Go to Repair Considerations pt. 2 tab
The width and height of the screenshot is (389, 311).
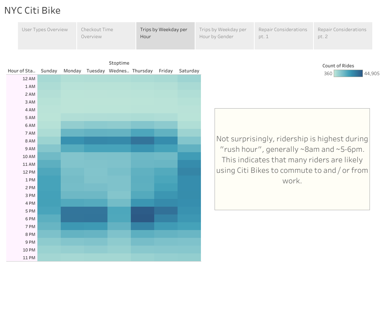pyautogui.click(x=343, y=36)
